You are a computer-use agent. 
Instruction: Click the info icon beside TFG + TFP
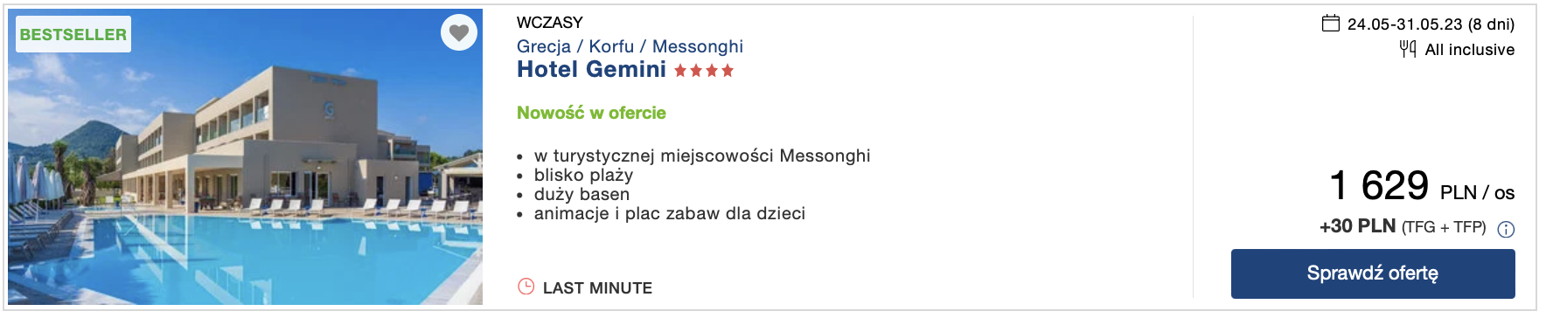tap(1506, 230)
